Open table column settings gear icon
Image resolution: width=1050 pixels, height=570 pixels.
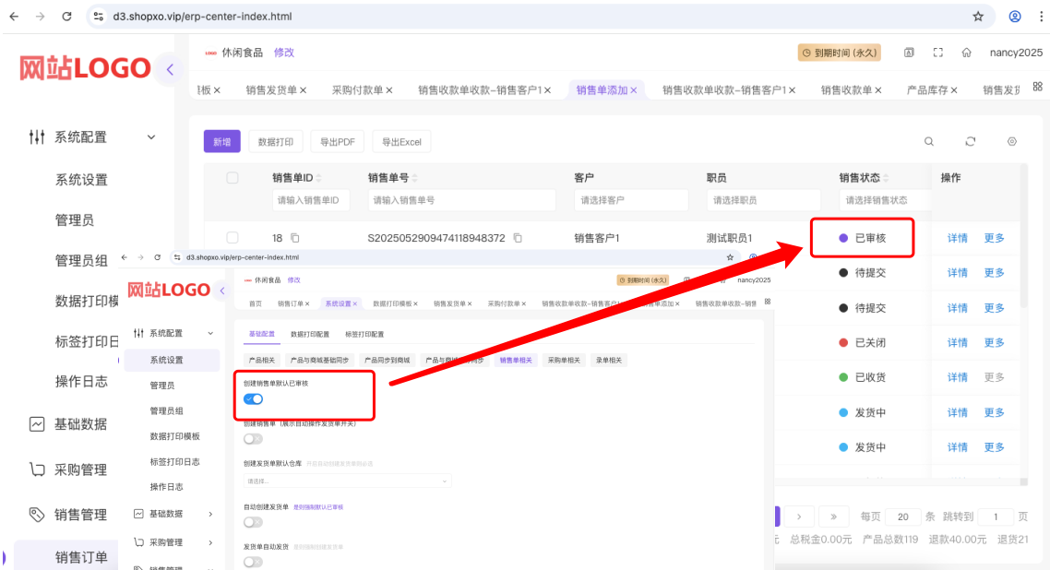click(1012, 142)
